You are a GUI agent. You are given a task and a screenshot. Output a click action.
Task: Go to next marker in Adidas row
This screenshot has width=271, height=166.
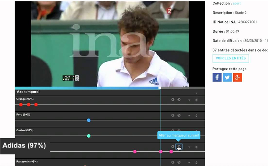click(x=179, y=147)
